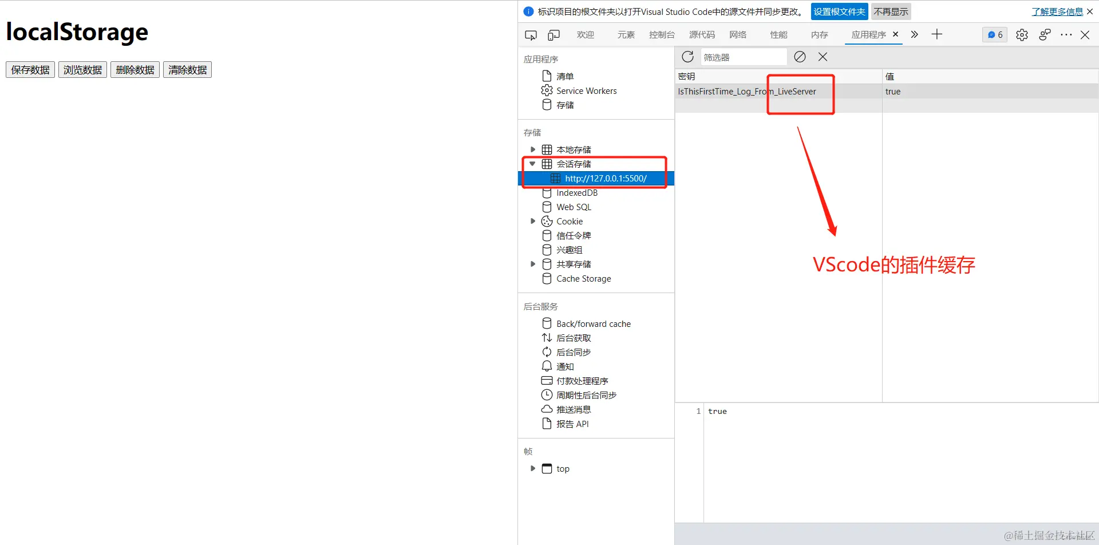Click the inspect element picker icon
The height and width of the screenshot is (545, 1099).
pyautogui.click(x=531, y=35)
